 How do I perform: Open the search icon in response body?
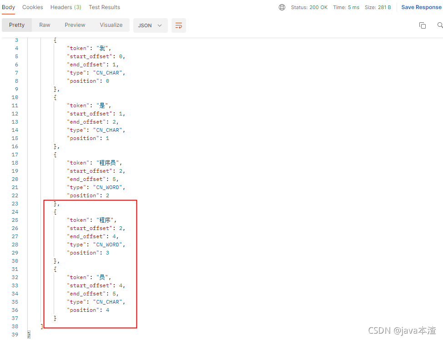tap(440, 25)
